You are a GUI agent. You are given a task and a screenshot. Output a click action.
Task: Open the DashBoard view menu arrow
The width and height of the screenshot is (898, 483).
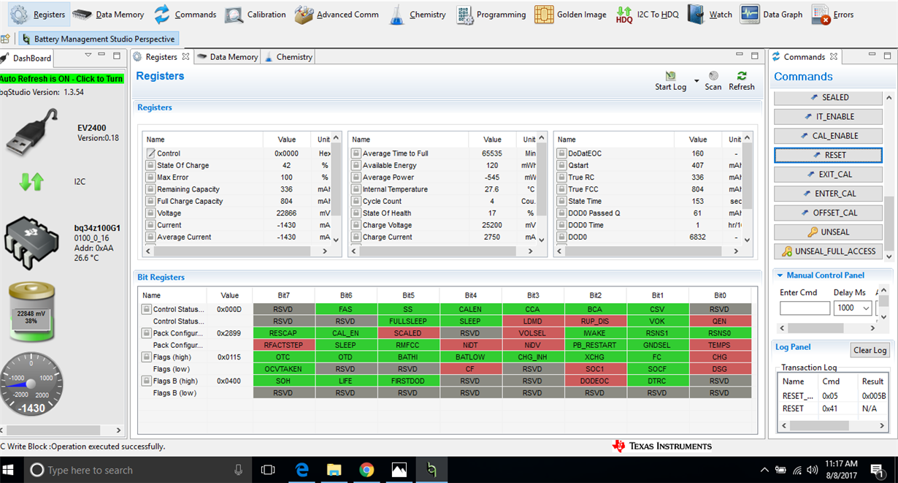88,55
